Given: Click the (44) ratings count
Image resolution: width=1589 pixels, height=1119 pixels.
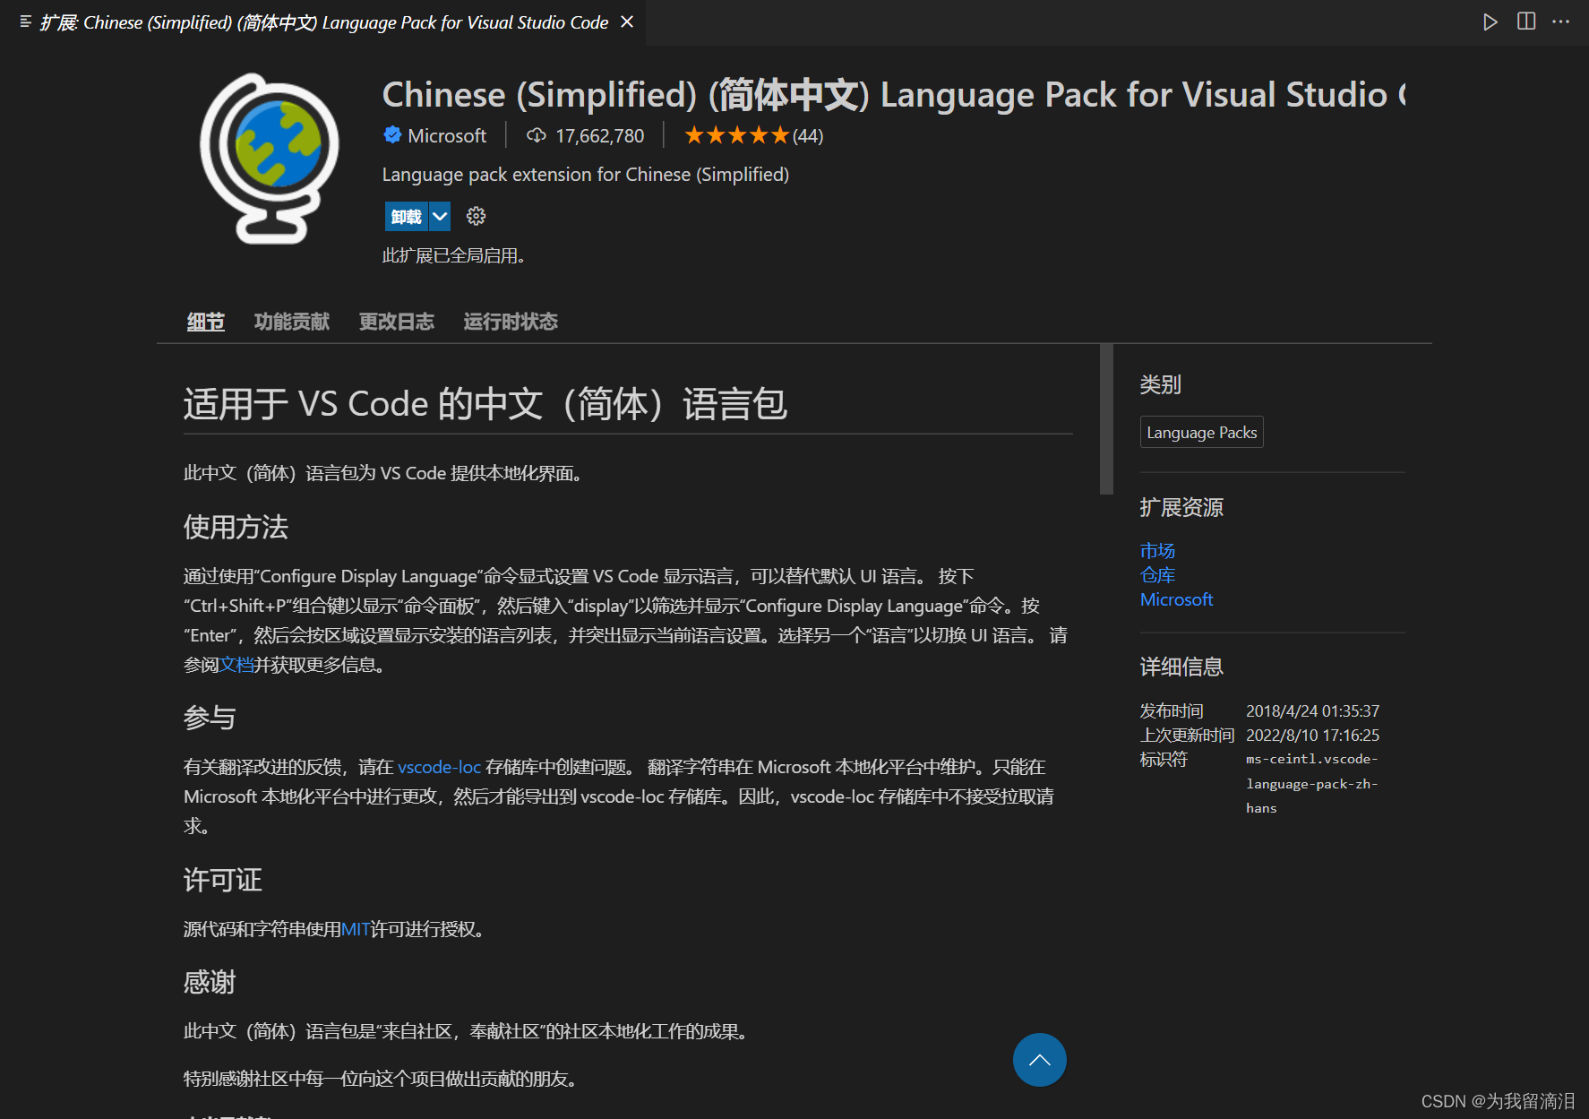Looking at the screenshot, I should (x=808, y=136).
